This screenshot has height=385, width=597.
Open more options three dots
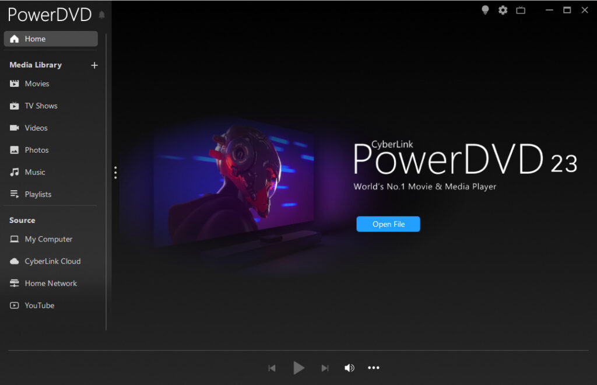click(x=374, y=368)
